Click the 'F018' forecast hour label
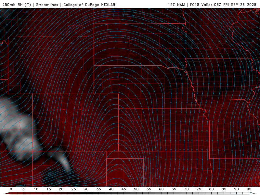Viewport: 260px width, 195px height. (194, 5)
